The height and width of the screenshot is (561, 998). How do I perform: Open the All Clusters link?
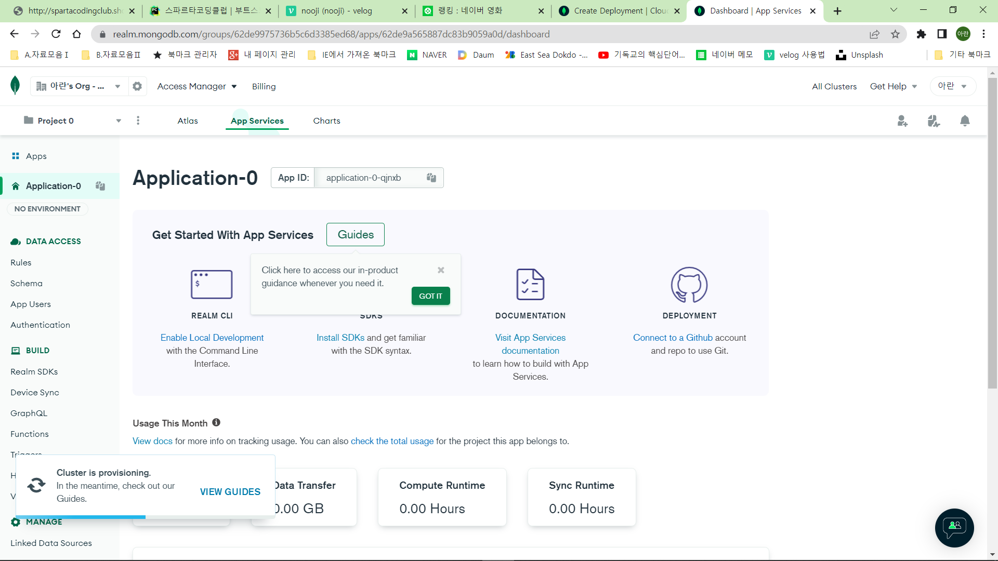tap(834, 86)
